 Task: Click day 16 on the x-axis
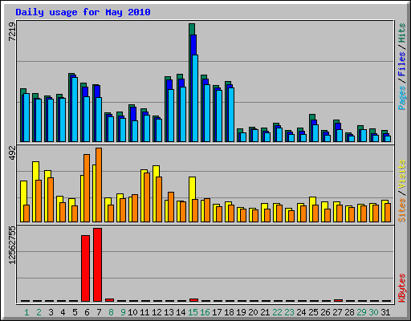pos(205,312)
